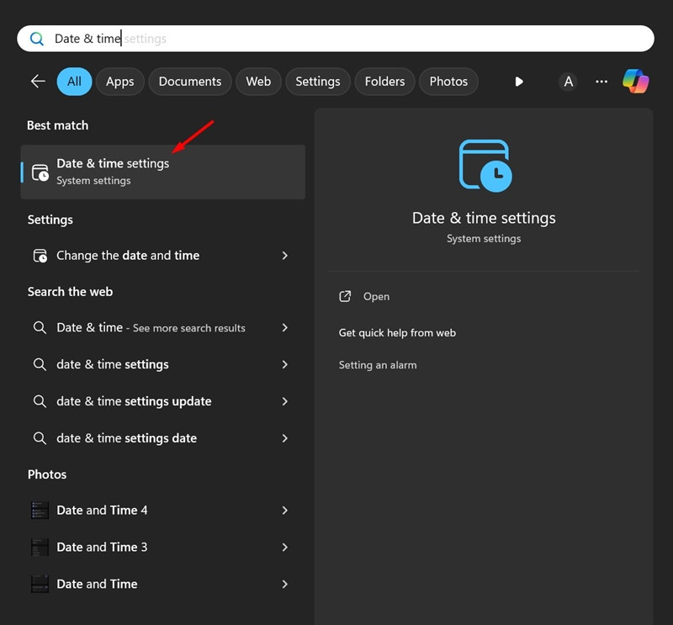The image size is (673, 625).
Task: Switch to the Web filter tab
Action: (x=258, y=81)
